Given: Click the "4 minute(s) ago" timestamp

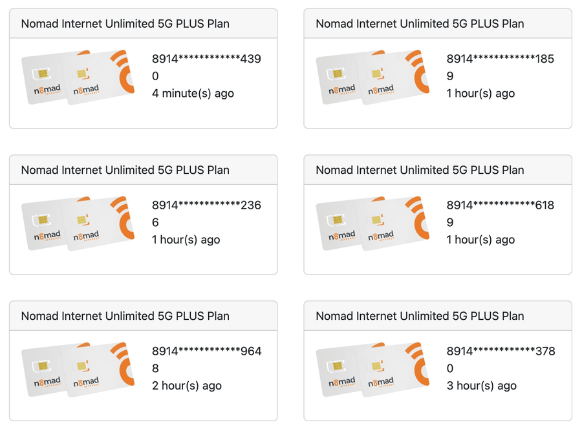Looking at the screenshot, I should [x=193, y=94].
